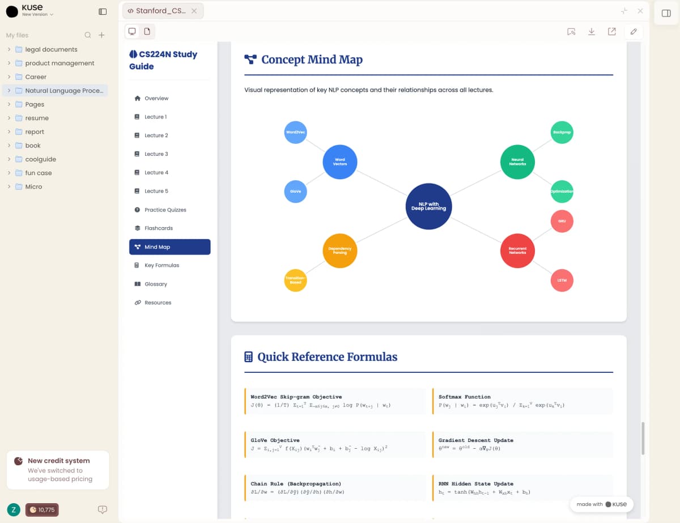Open Lecture 5 section

click(x=169, y=191)
